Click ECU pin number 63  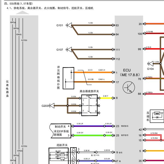coord(117,25)
